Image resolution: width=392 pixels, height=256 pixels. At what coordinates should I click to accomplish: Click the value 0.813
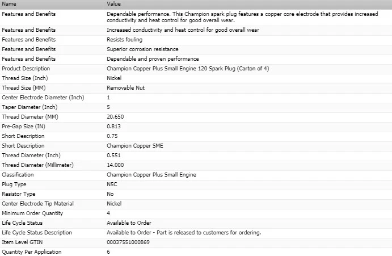click(x=114, y=127)
